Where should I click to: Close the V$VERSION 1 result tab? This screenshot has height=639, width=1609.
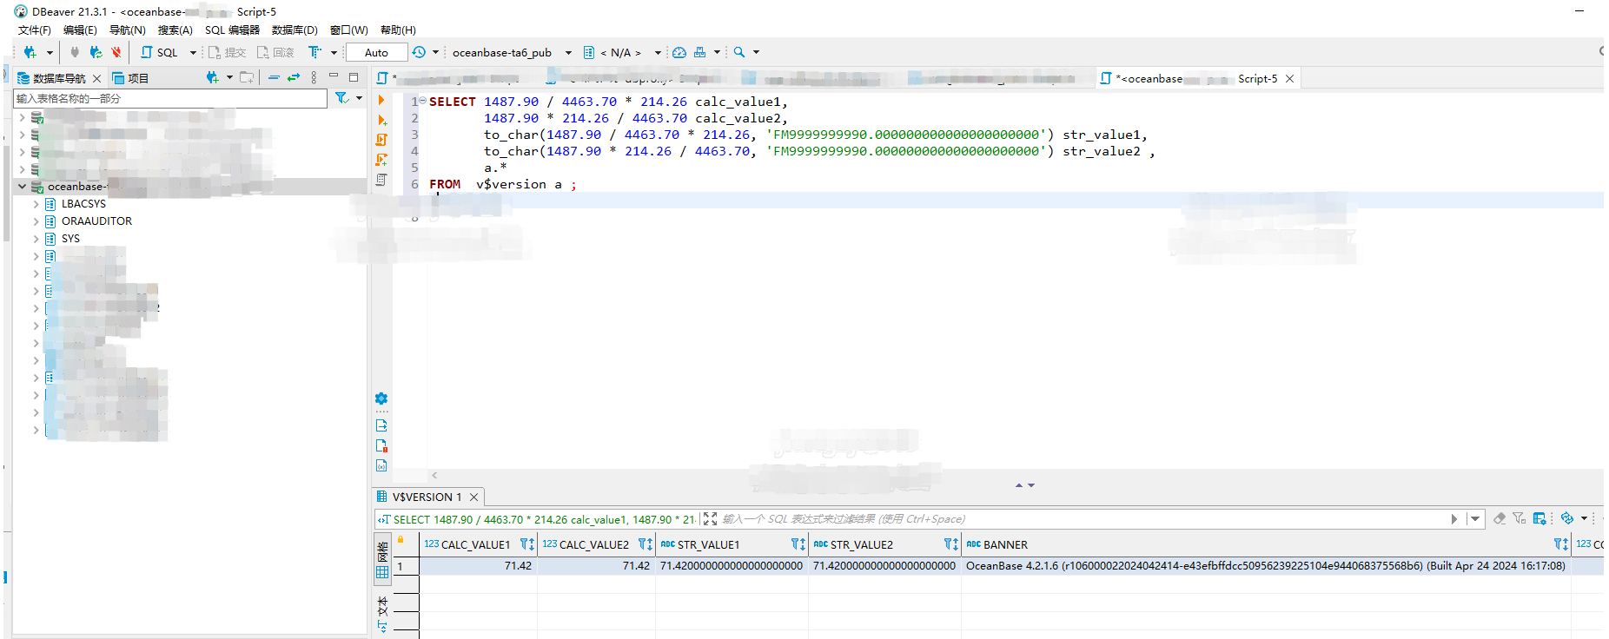[473, 497]
